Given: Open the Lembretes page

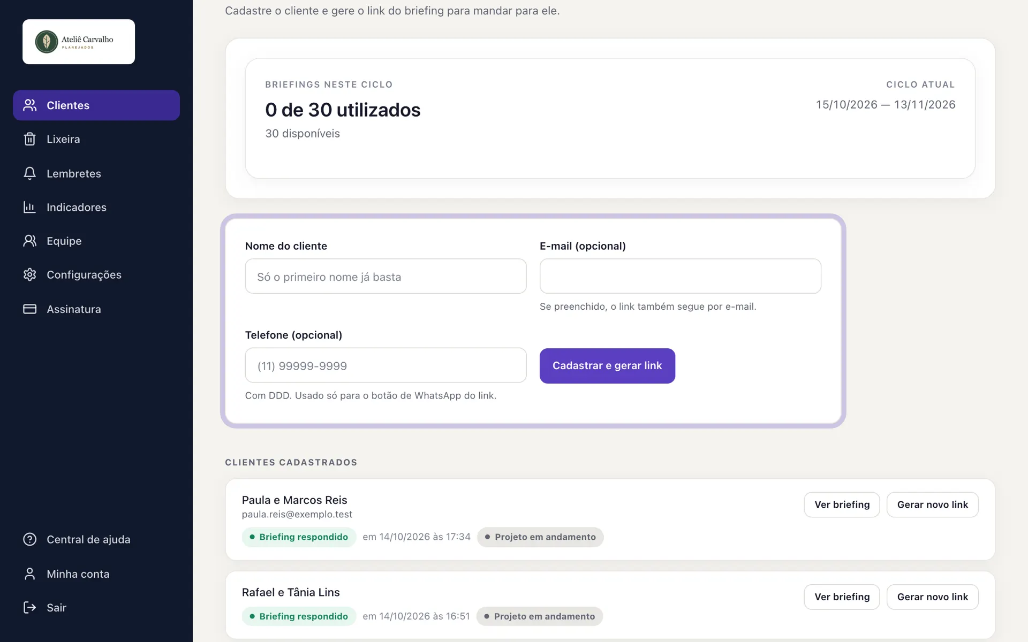Looking at the screenshot, I should 96,173.
